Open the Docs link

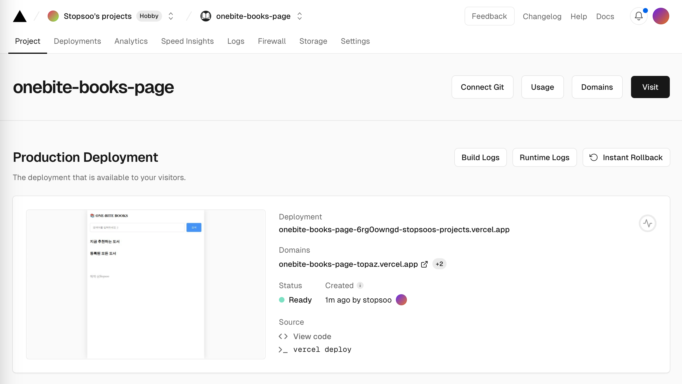click(x=605, y=16)
